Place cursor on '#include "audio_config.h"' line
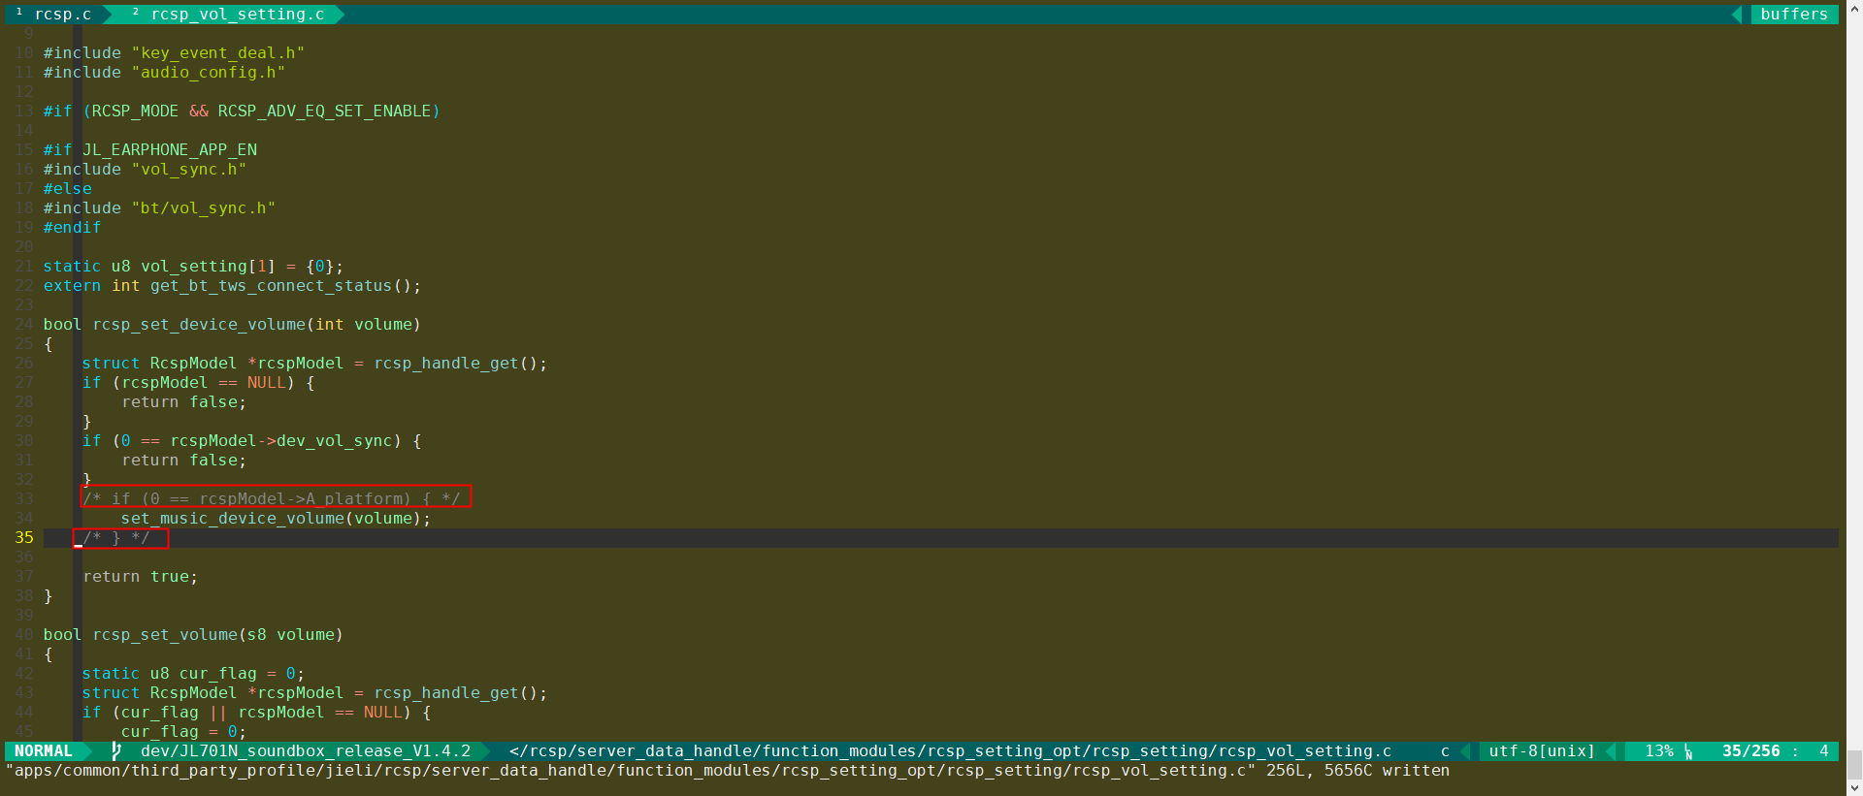1863x796 pixels. click(164, 73)
